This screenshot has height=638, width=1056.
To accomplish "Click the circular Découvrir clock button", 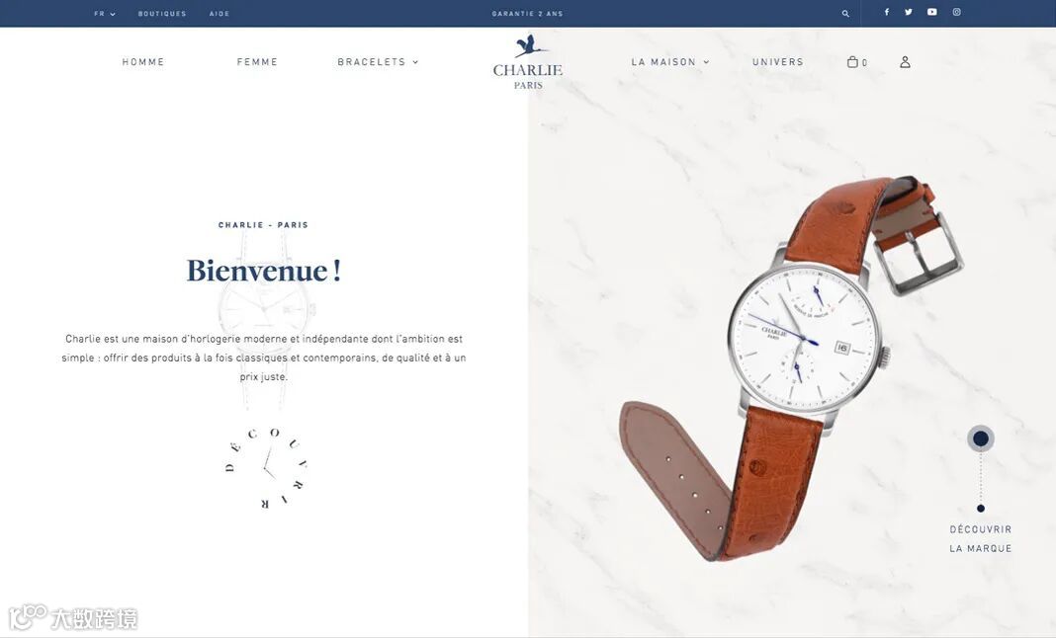I will pyautogui.click(x=267, y=467).
